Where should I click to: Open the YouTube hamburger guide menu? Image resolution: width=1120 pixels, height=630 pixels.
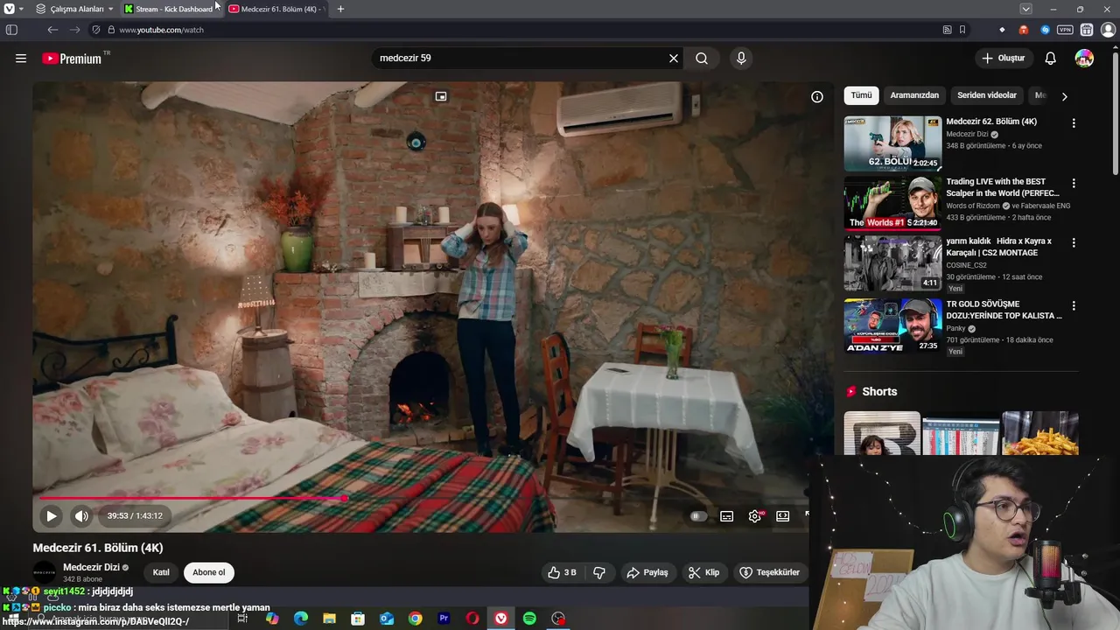[21, 59]
